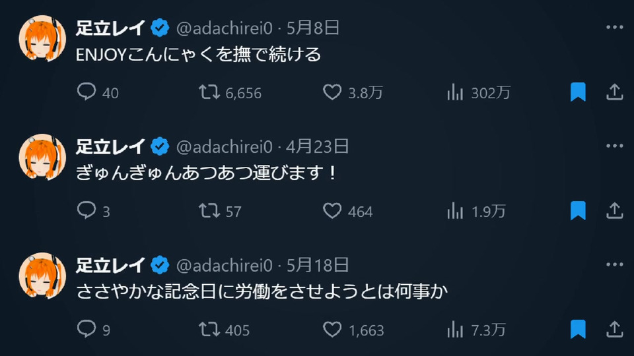Share the May 18 tweet
The image size is (634, 356).
click(614, 328)
